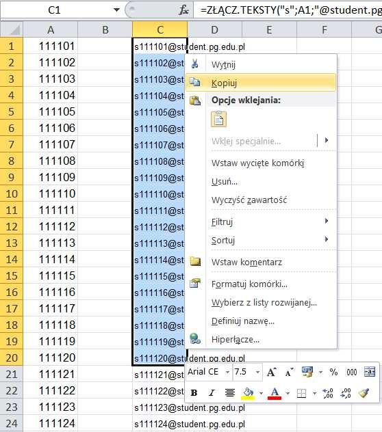This screenshot has width=382, height=432.
Task: Click the format cells icon beside Formatuj komórki
Action: [x=195, y=283]
